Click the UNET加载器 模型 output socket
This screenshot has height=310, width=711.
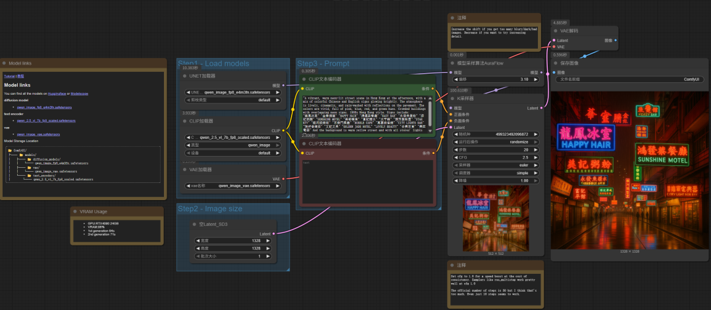point(283,85)
